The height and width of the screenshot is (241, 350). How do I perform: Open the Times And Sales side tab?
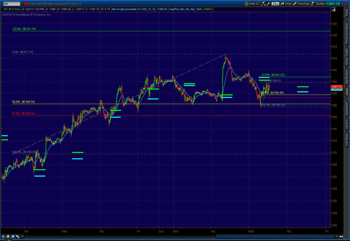tap(347, 33)
